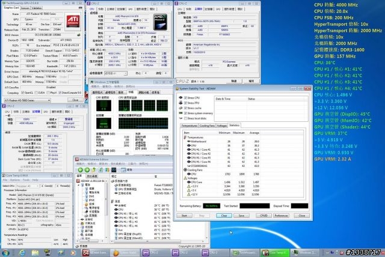Open the File menu in Core Temp
Screen dimensions: 385x257
pyautogui.click(x=5, y=180)
